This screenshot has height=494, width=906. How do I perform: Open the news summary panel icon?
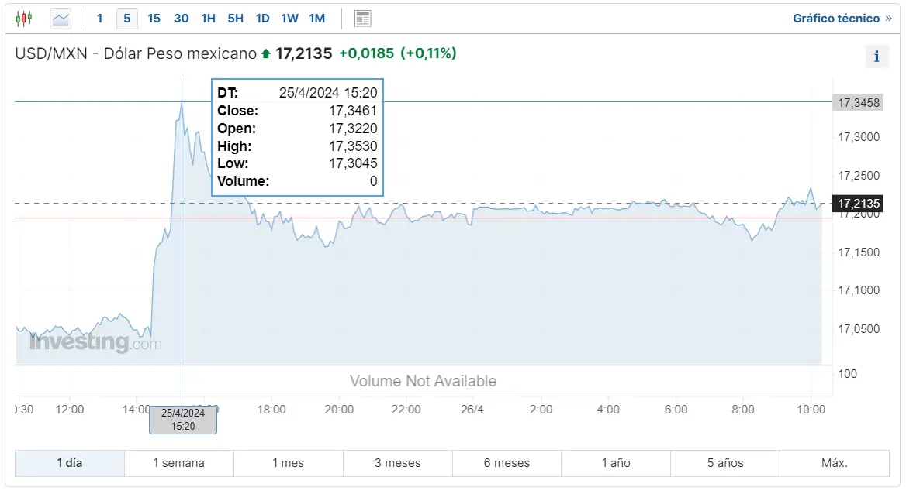coord(362,17)
